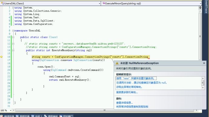Image resolution: width=209 pixels, height=117 pixels.
Task: Click the highlighted line "string constr = ConfigurationManager..."
Action: 91,57
